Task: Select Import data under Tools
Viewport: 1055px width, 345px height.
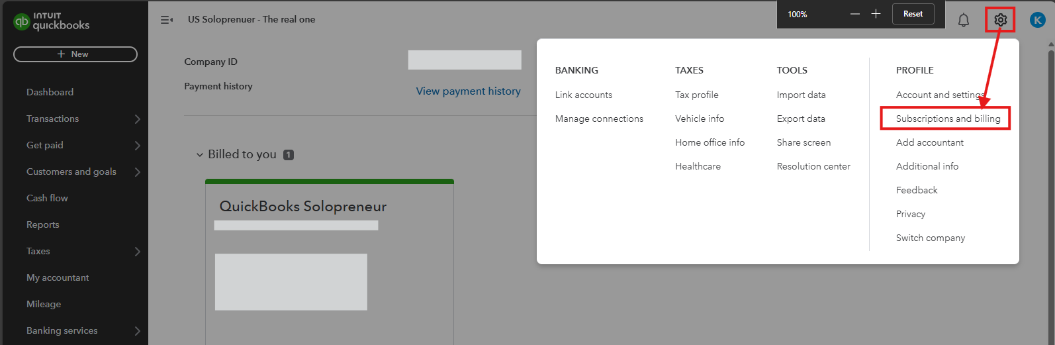Action: point(802,95)
